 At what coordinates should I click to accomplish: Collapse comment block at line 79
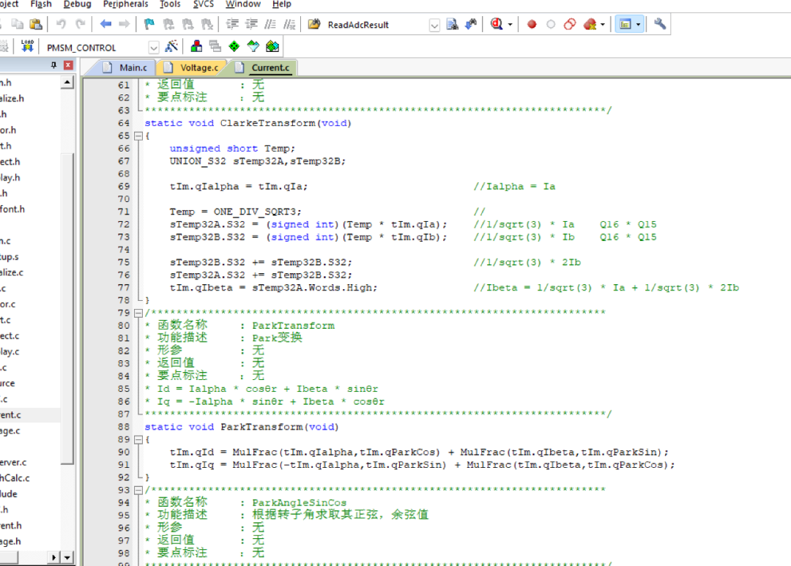pyautogui.click(x=138, y=313)
